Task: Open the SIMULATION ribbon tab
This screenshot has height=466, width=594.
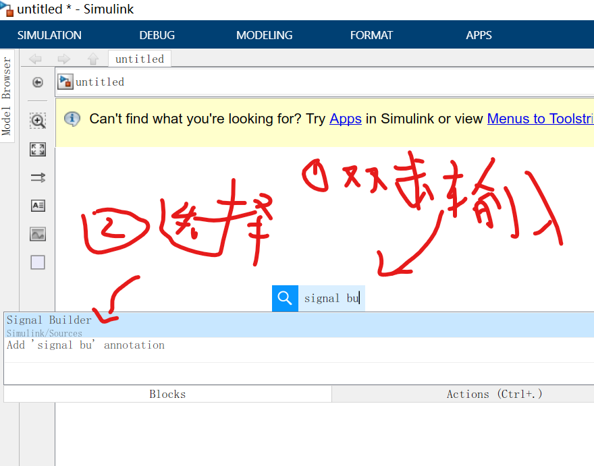Action: point(49,35)
